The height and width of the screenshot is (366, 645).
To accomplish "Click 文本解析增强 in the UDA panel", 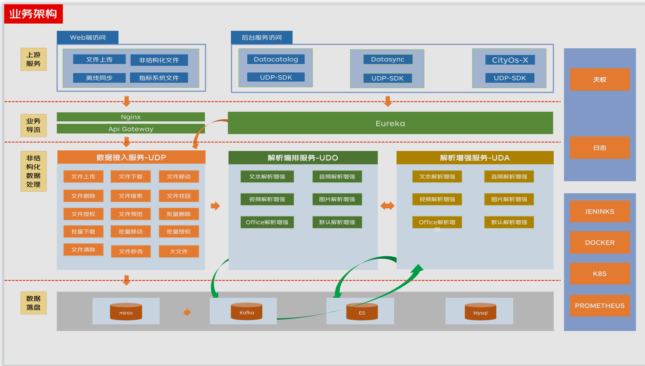I will (x=437, y=177).
